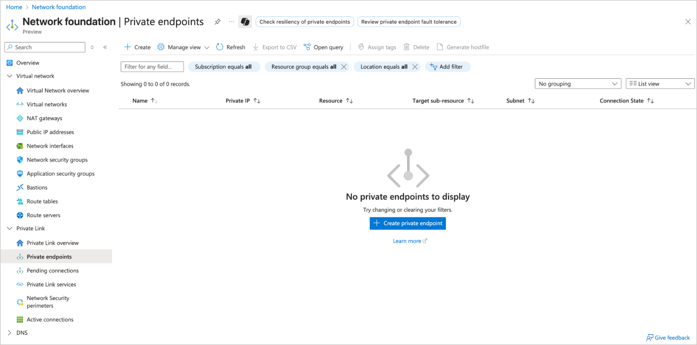Open Active connections in sidebar

tap(50, 319)
